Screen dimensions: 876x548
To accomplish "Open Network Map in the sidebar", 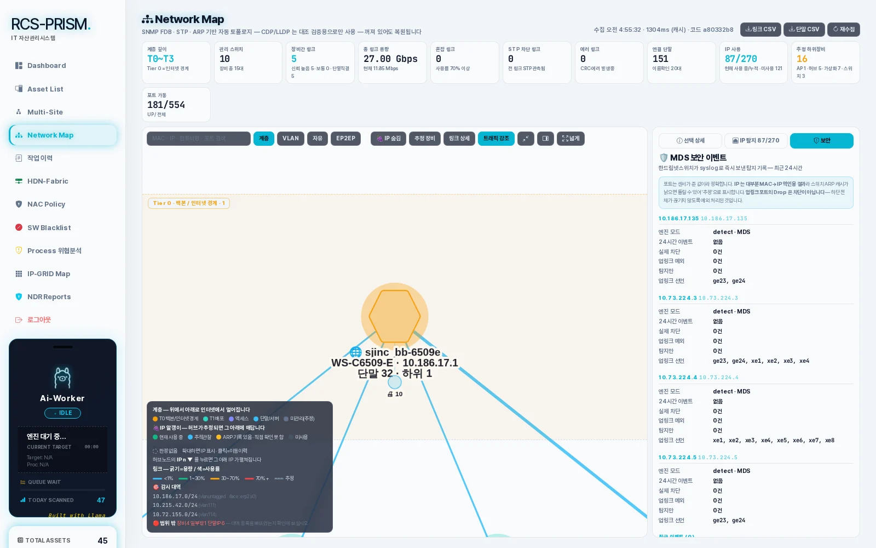I will click(63, 135).
